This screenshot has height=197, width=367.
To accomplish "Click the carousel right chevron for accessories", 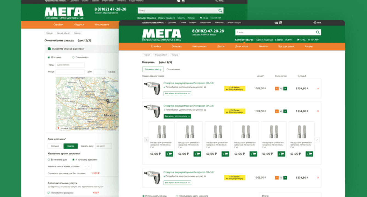I will pyautogui.click(x=317, y=140).
